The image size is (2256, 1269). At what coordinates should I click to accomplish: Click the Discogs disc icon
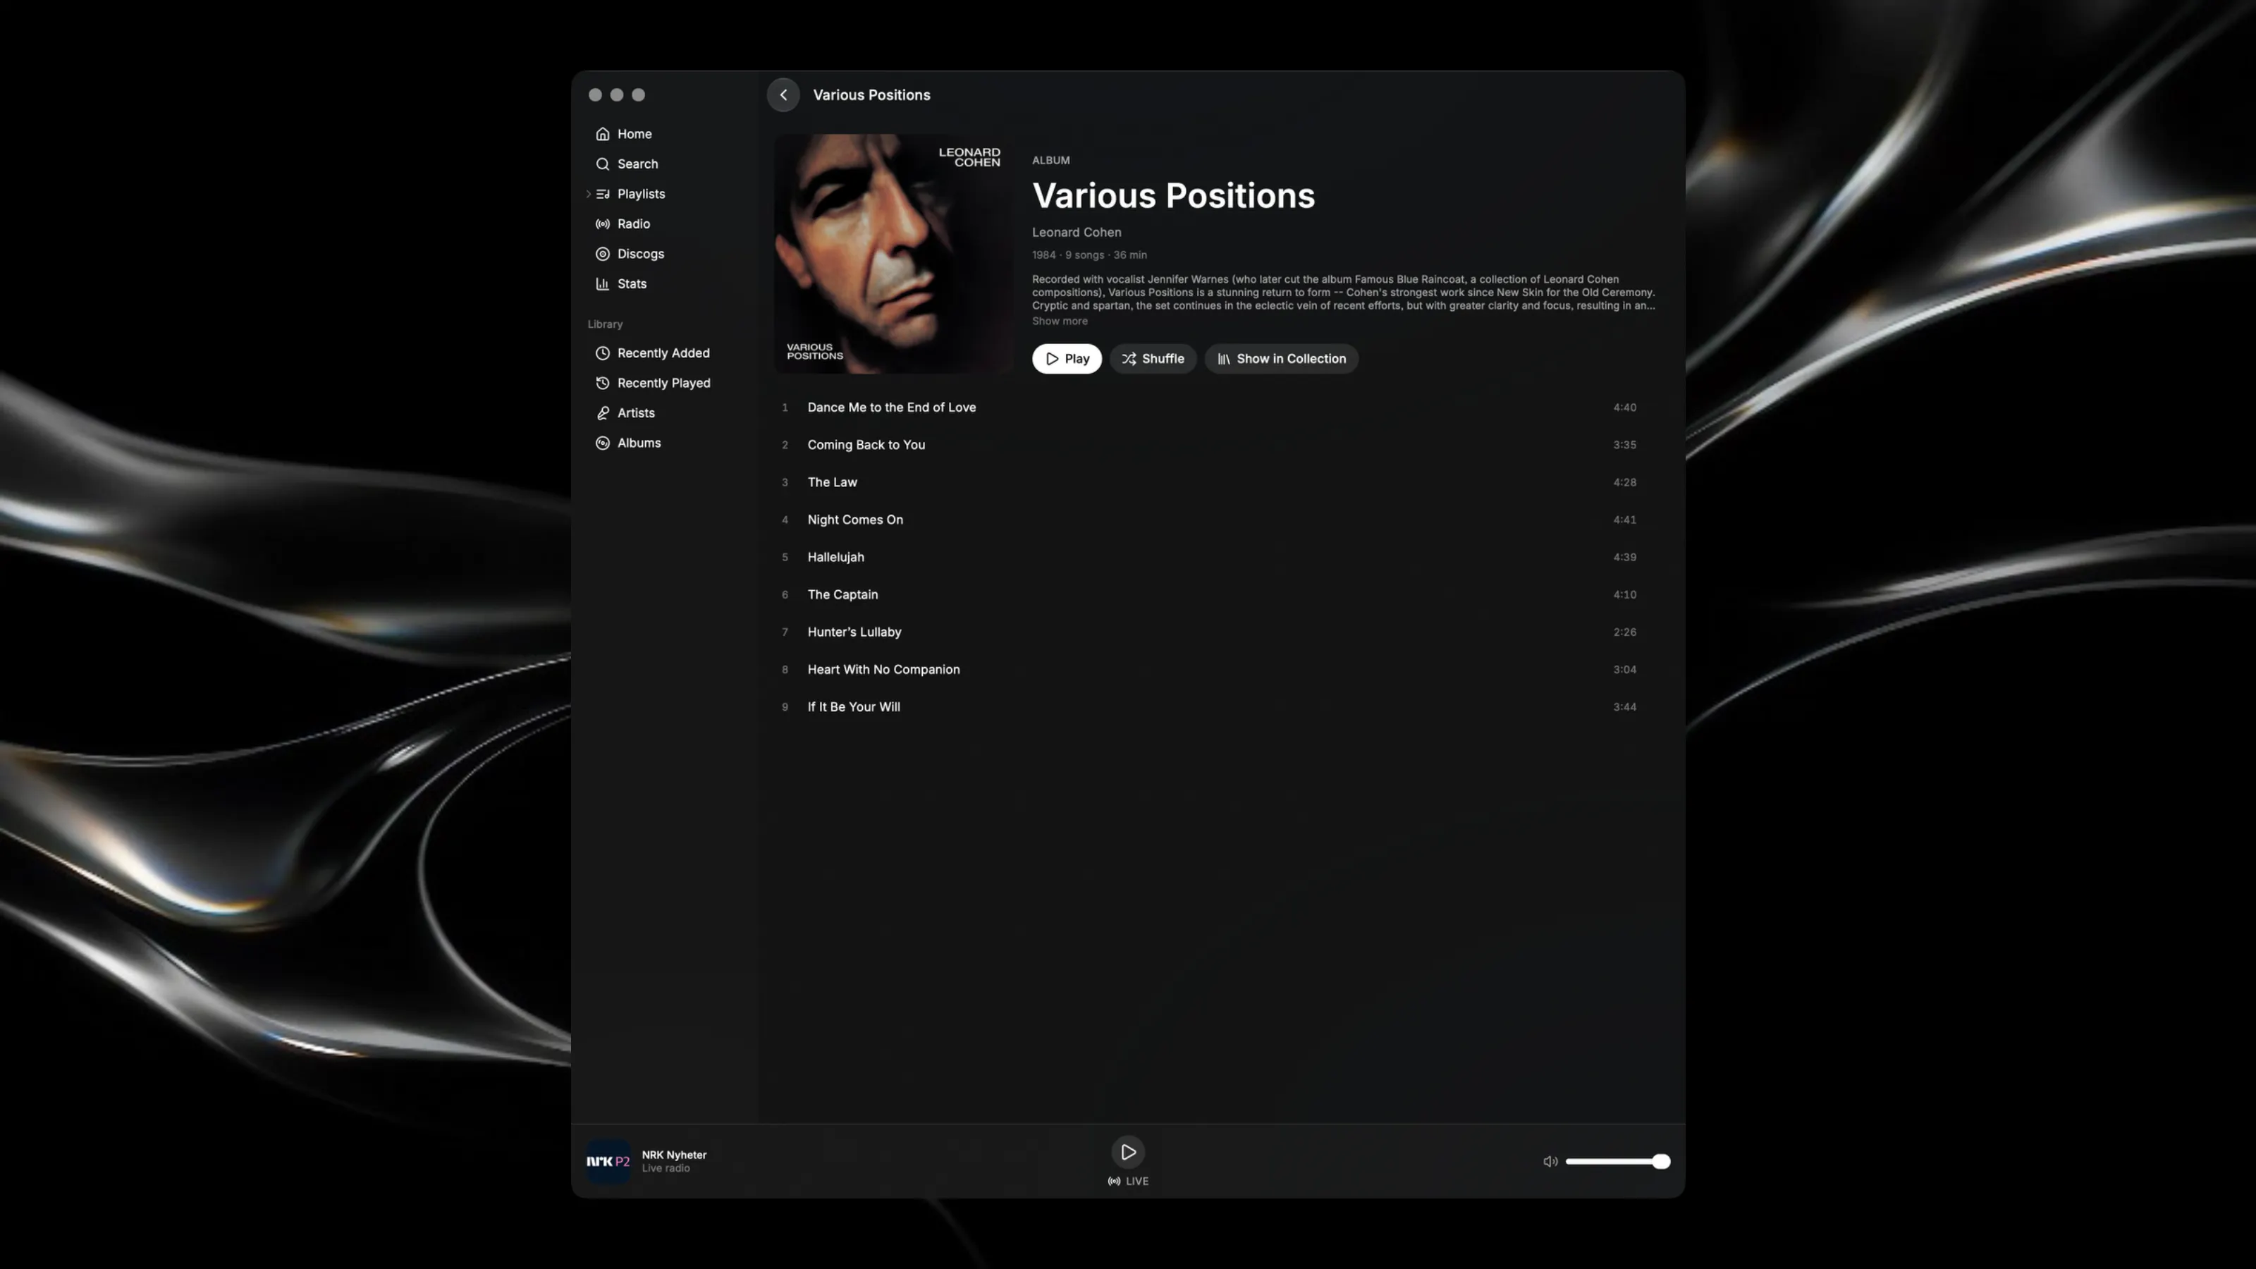(603, 254)
